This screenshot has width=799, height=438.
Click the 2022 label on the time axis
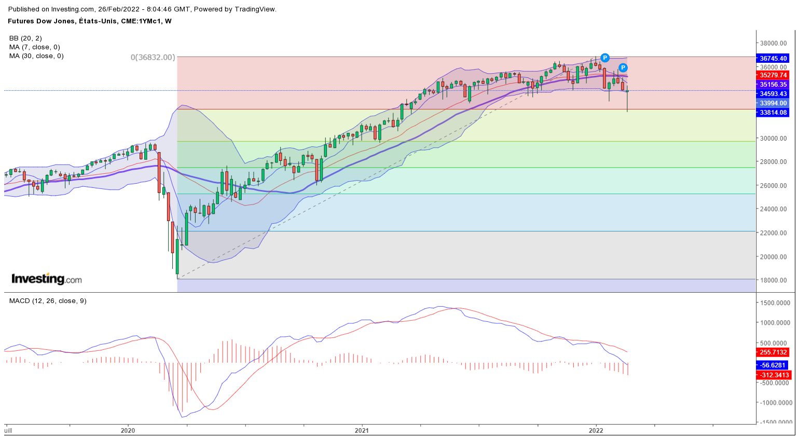pyautogui.click(x=596, y=431)
